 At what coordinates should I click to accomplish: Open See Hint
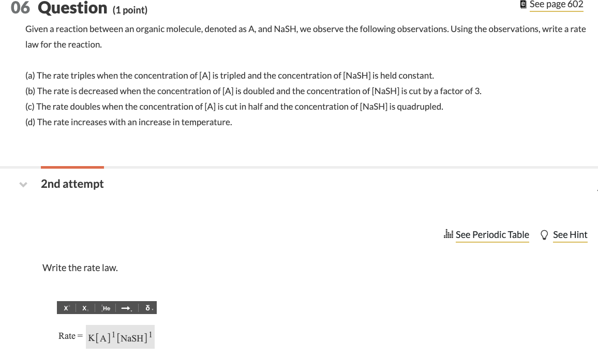pos(570,235)
